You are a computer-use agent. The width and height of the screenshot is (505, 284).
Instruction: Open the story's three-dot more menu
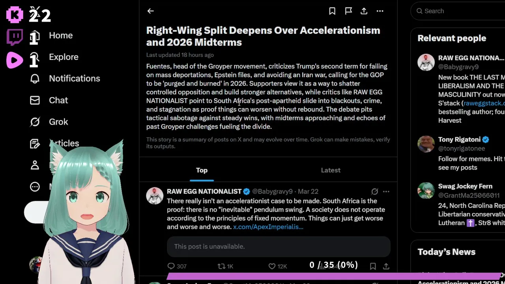(380, 11)
